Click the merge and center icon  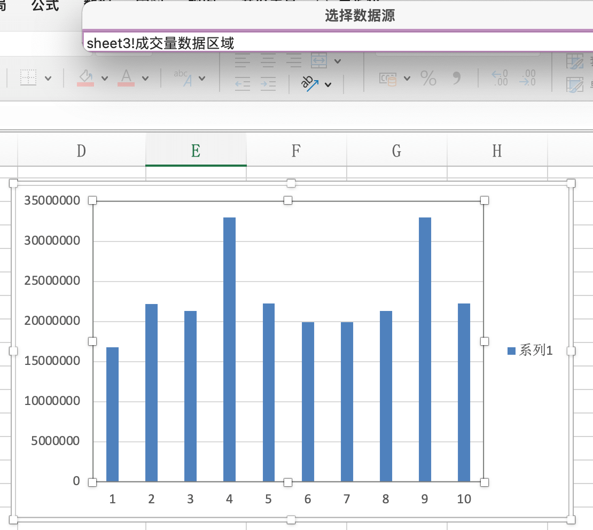tap(319, 60)
